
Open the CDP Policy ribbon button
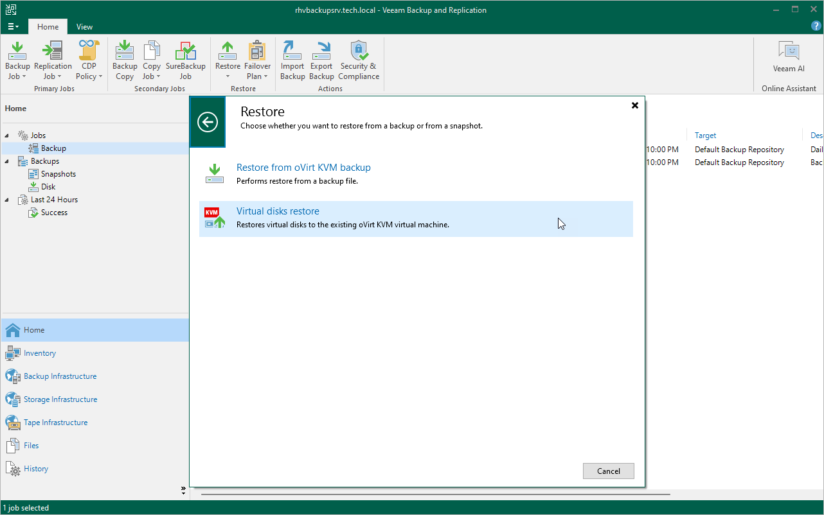(x=89, y=60)
